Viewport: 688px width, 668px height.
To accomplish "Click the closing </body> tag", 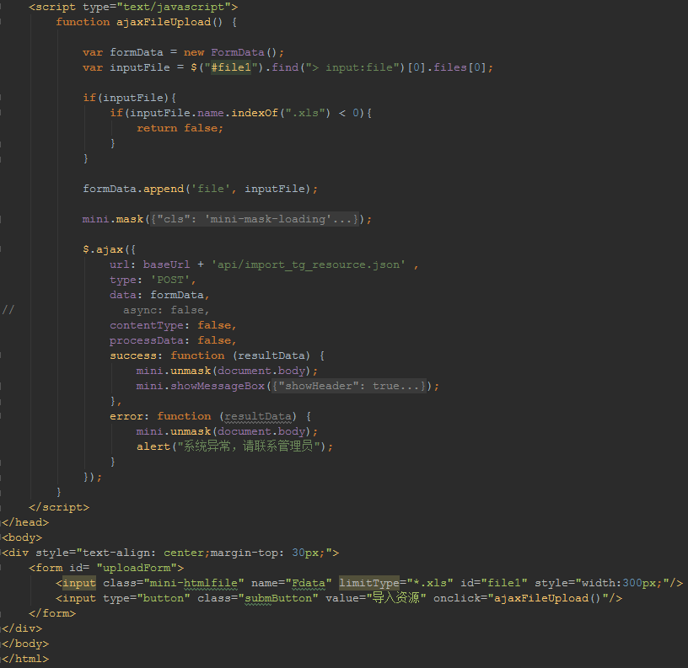I will tap(25, 644).
